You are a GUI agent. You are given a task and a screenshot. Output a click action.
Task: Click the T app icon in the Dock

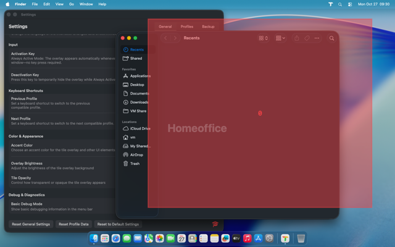pyautogui.click(x=285, y=238)
